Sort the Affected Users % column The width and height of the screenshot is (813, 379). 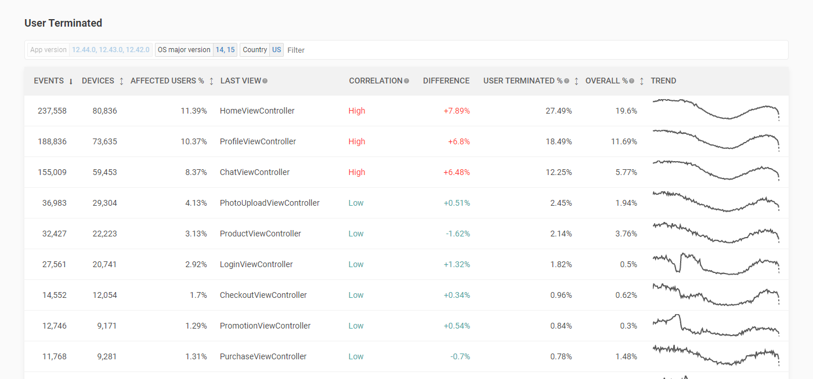click(211, 81)
